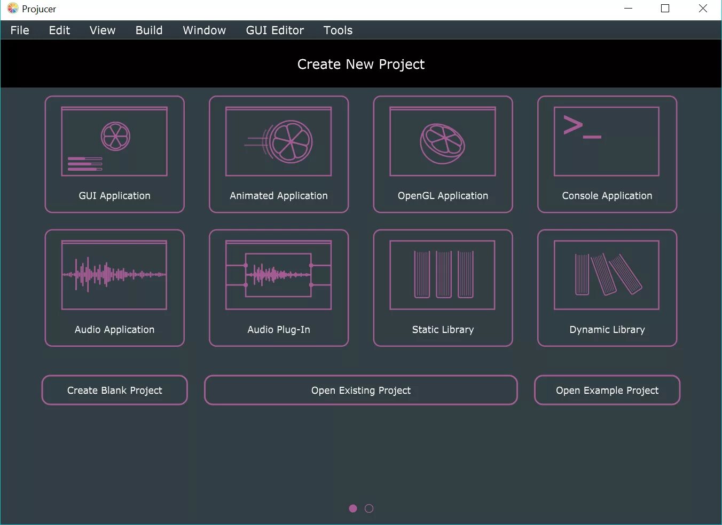Viewport: 722px width, 525px height.
Task: Open the File menu
Action: pyautogui.click(x=20, y=30)
